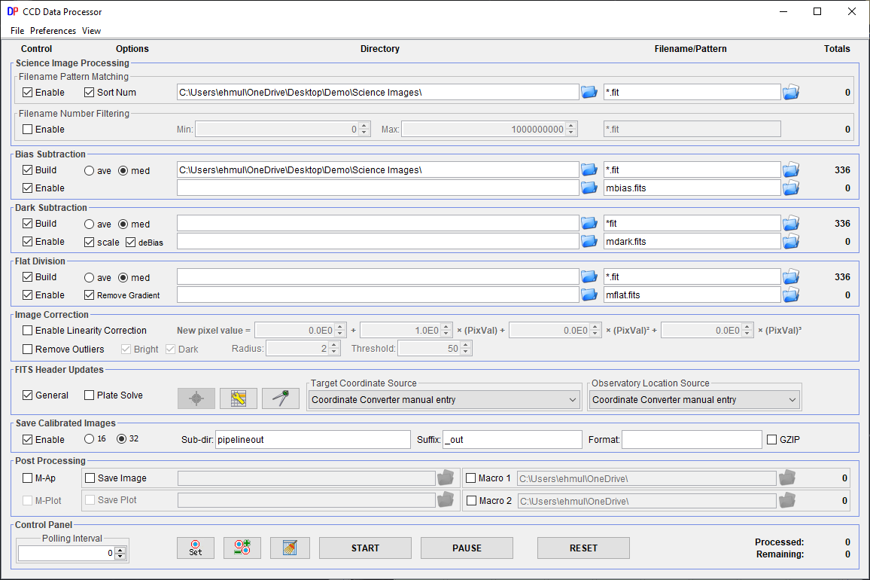The width and height of the screenshot is (870, 580).
Task: Click folder icon beside the mdark.fits field
Action: (790, 241)
